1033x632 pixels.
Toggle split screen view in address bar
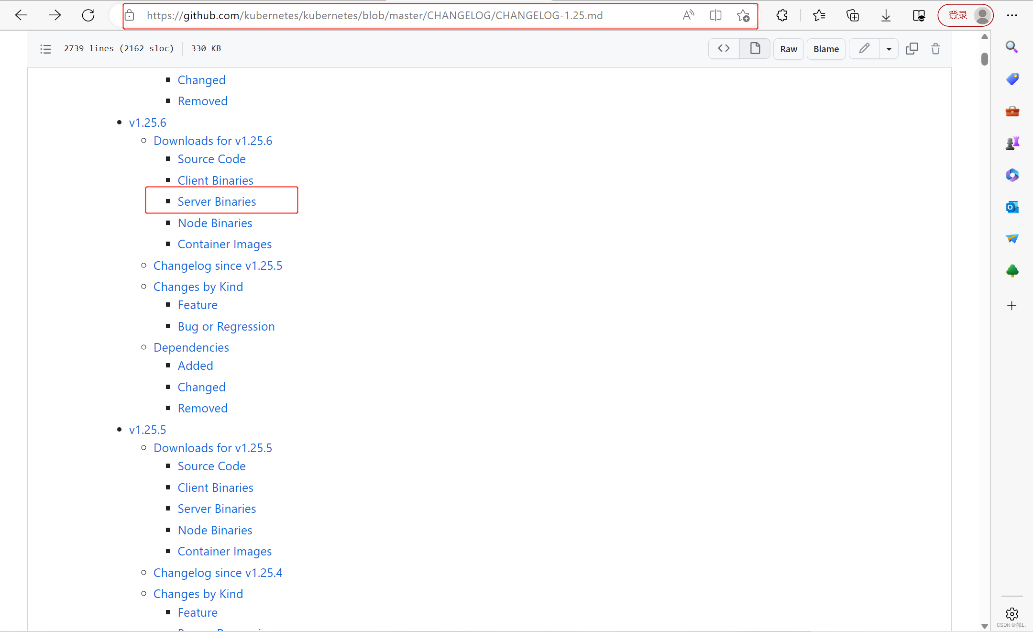(x=715, y=15)
